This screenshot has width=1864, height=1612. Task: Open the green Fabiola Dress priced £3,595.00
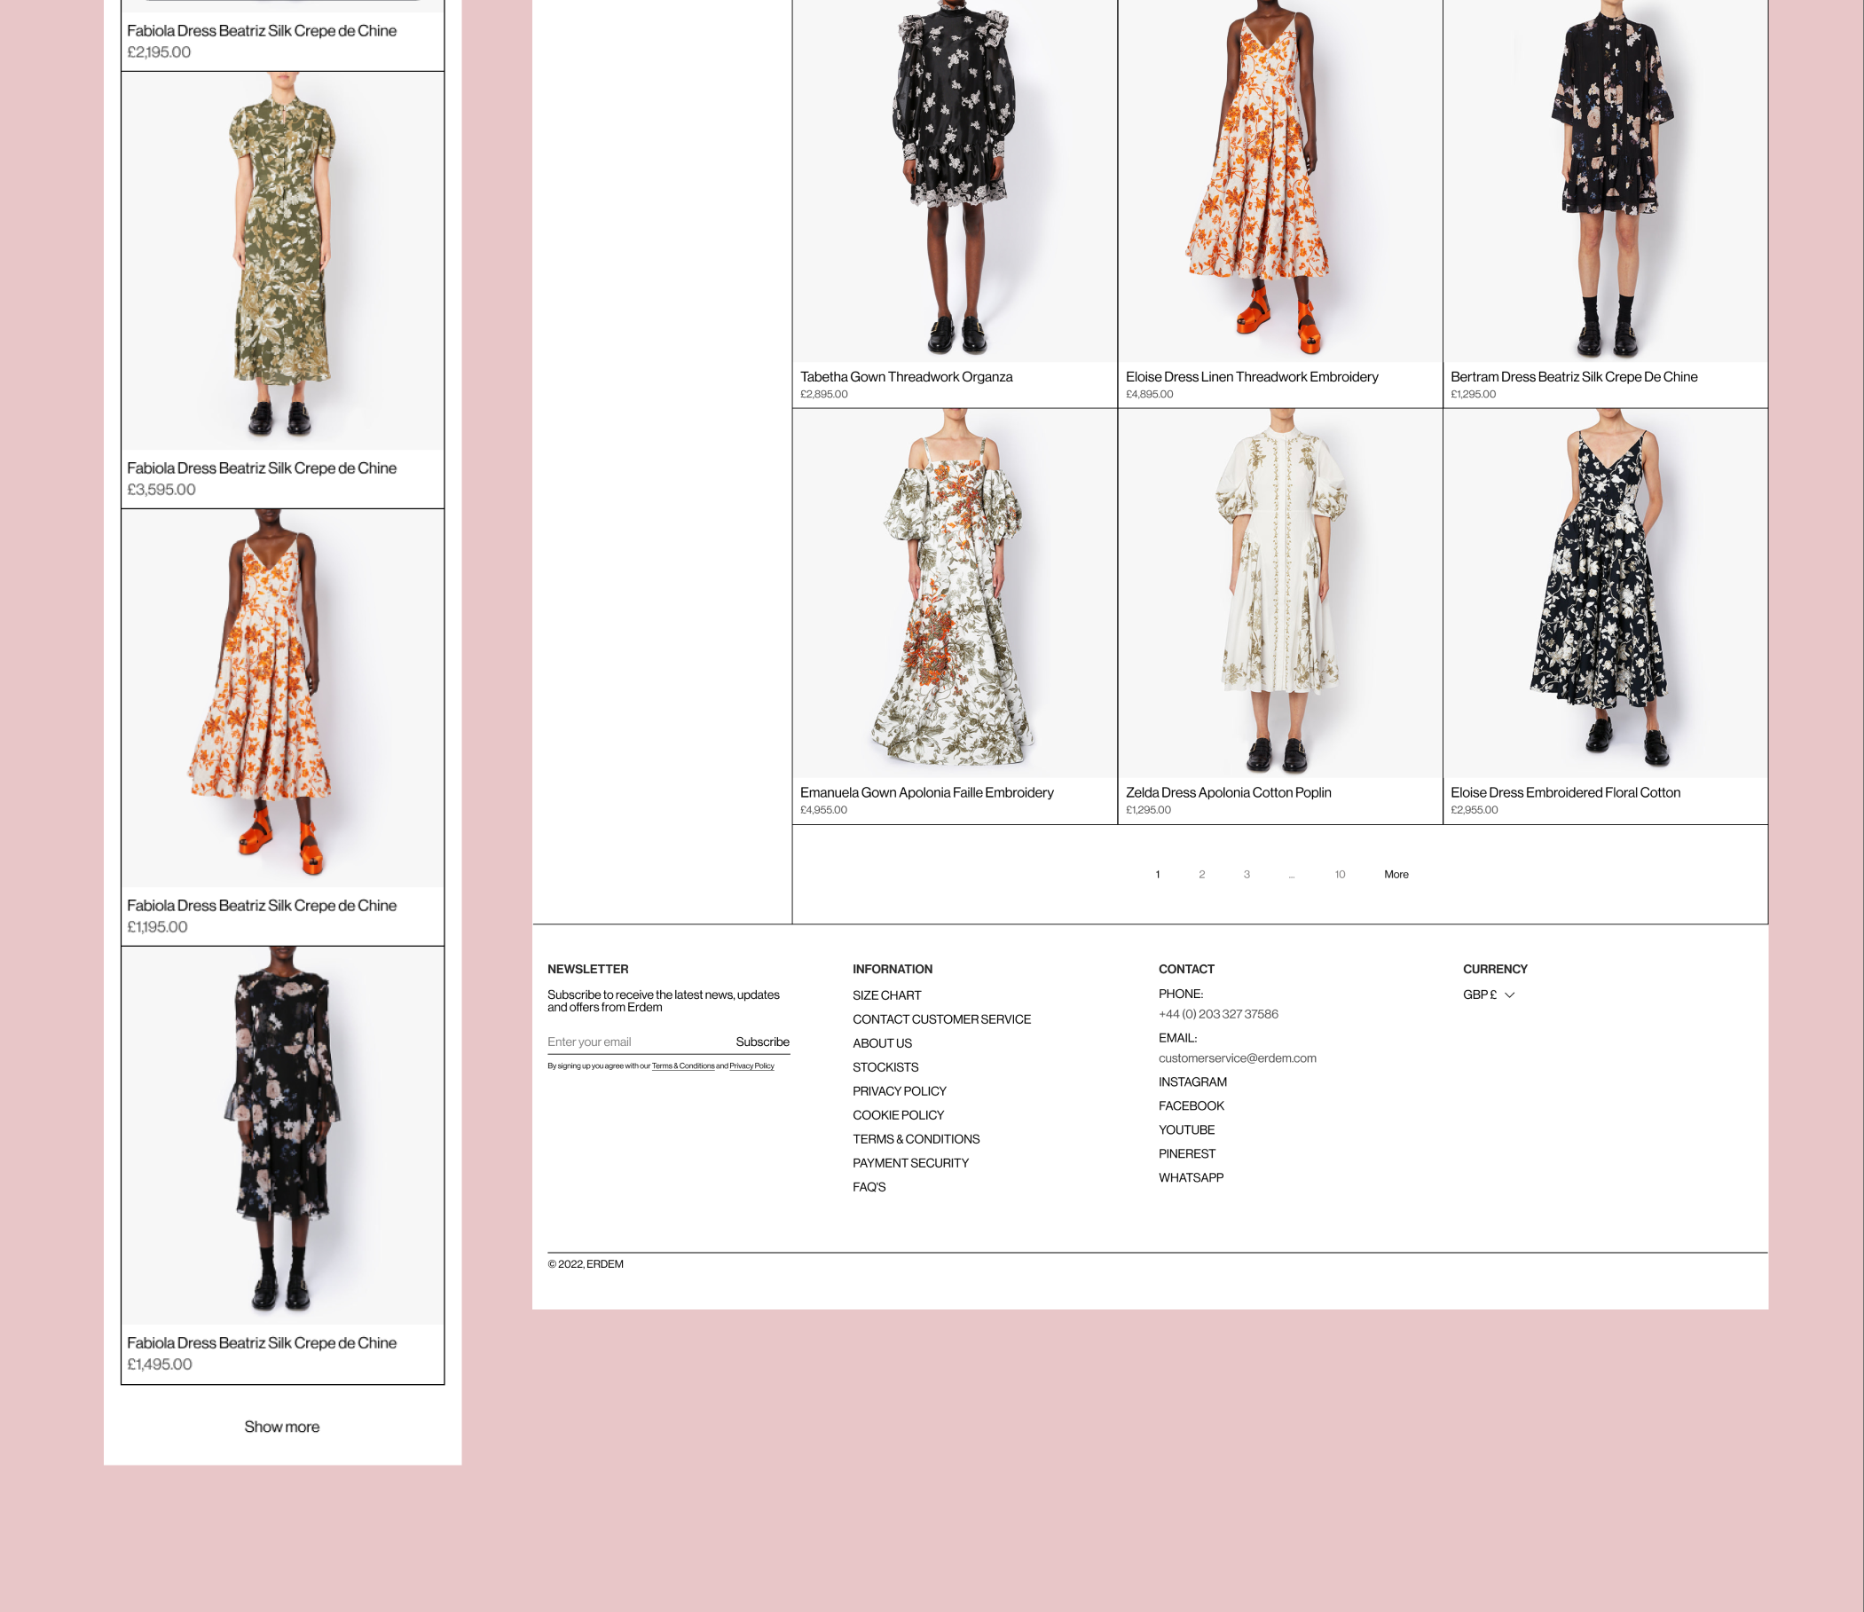(x=282, y=261)
